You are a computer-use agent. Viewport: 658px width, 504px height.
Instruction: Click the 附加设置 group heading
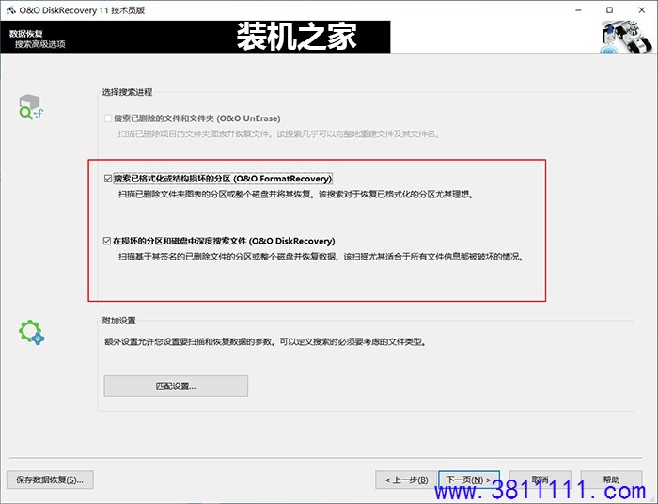pos(119,321)
